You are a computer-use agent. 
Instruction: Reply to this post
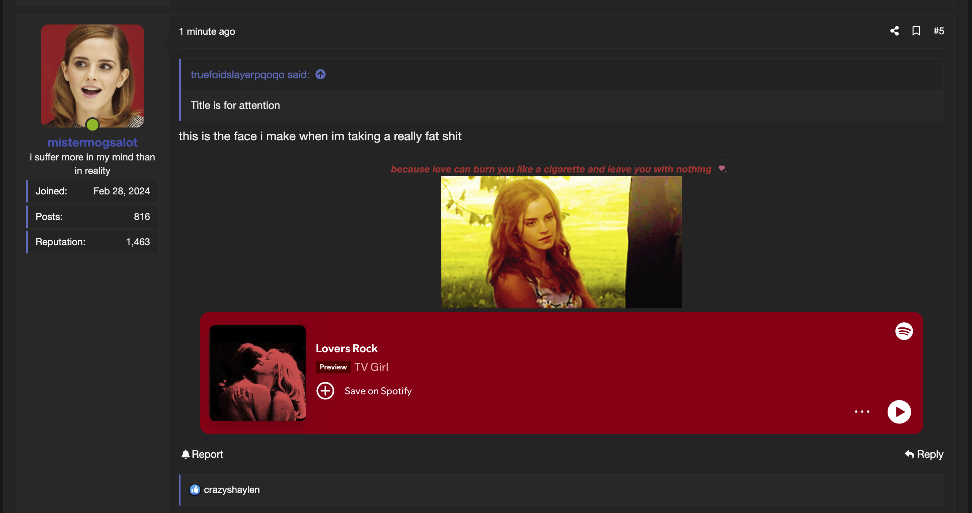924,454
